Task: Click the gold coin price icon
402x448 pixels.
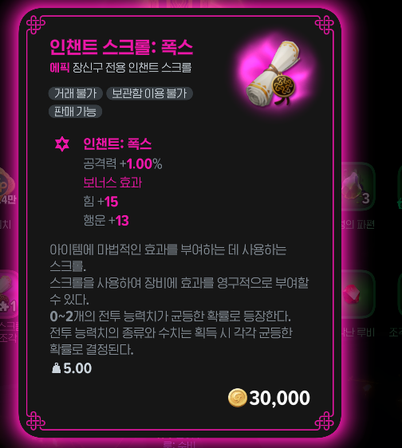Action: pyautogui.click(x=238, y=398)
